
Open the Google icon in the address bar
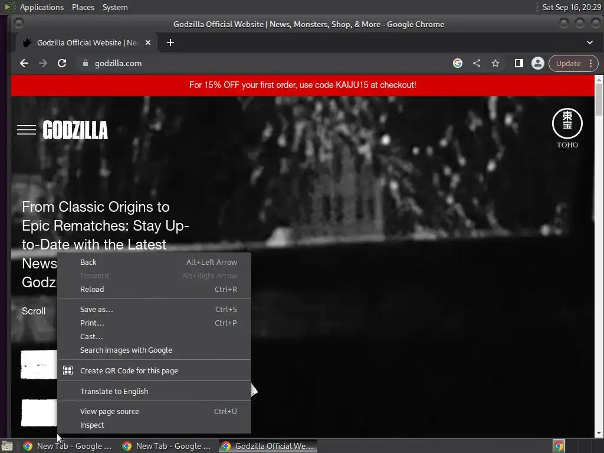point(457,63)
